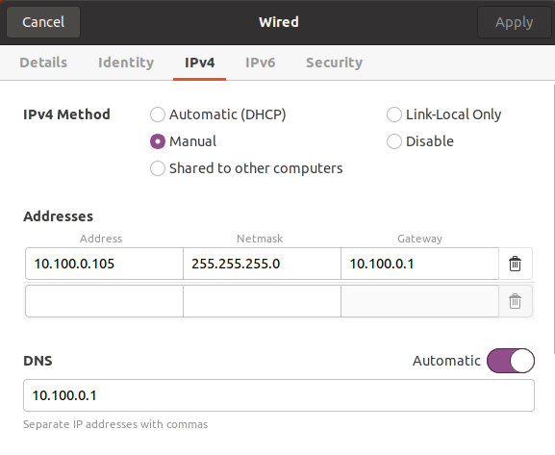555x455 pixels.
Task: Click the empty second address field
Action: pyautogui.click(x=104, y=301)
